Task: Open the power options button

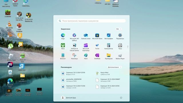Action: [x=121, y=98]
